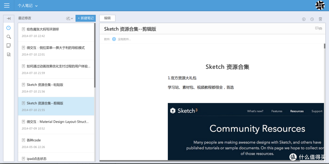Delete note with trash icon
Image resolution: width=329 pixels, height=164 pixels.
click(320, 19)
